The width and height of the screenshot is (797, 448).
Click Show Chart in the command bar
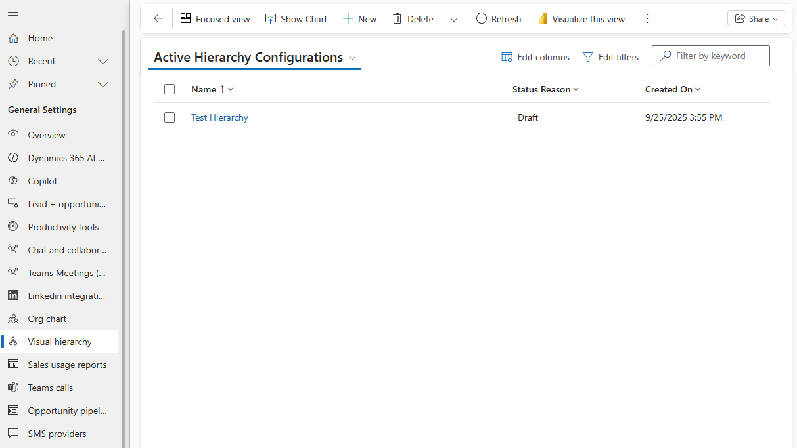pyautogui.click(x=296, y=18)
